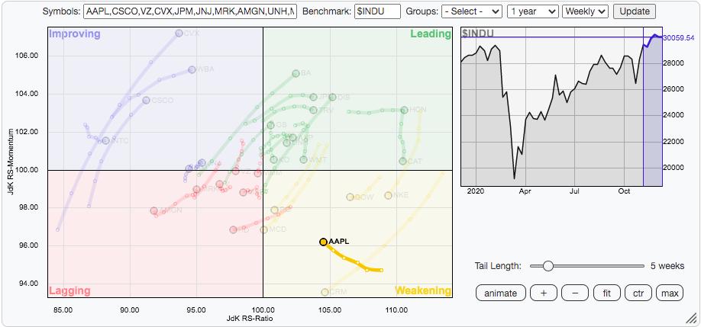Click the $INDU chart title
The width and height of the screenshot is (701, 327).
(479, 33)
